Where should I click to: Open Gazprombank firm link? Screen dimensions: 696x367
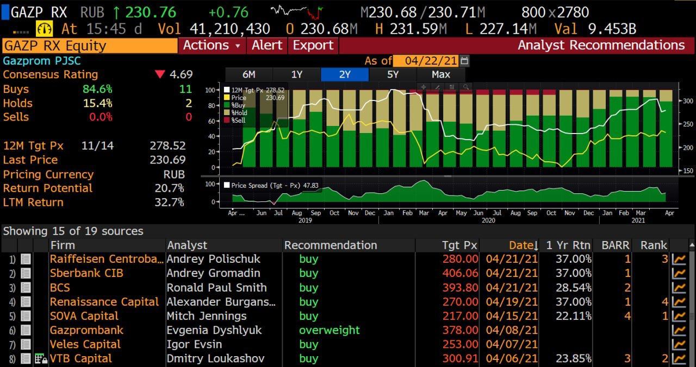click(x=86, y=330)
